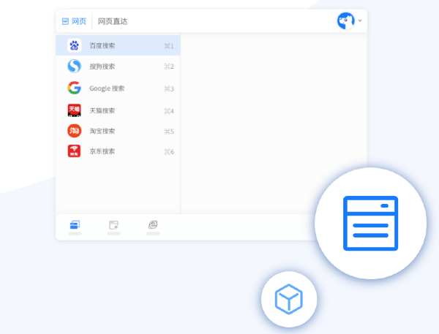Viewport: 439px width, 334px height.
Task: Focus the 网页直达 search input field
Action: coord(212,21)
